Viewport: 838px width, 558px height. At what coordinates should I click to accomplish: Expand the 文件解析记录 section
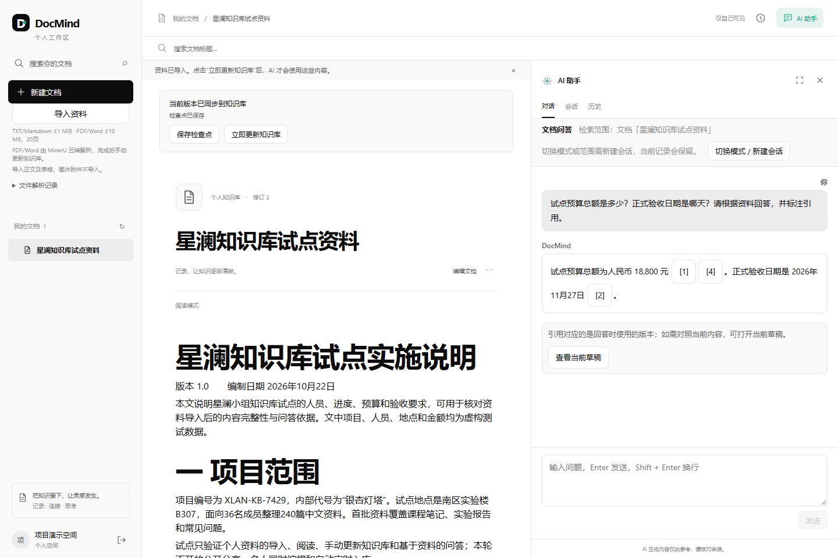pyautogui.click(x=35, y=185)
